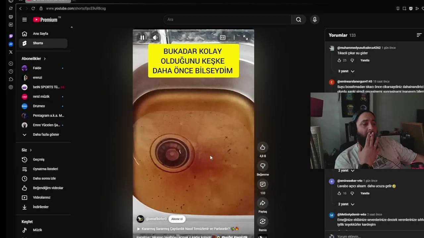Click the address bar URL
Screen dimensions: 424x238
pos(76,8)
